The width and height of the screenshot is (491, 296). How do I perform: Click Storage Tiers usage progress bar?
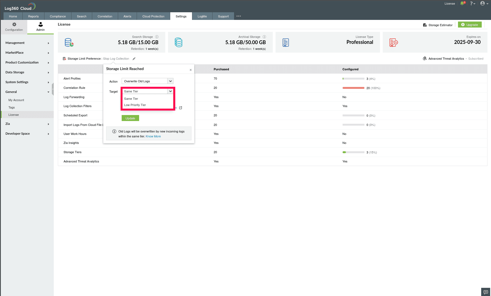click(x=353, y=152)
